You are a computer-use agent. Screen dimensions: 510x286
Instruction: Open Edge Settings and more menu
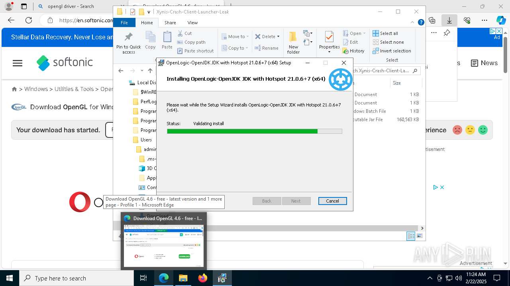[x=484, y=20]
